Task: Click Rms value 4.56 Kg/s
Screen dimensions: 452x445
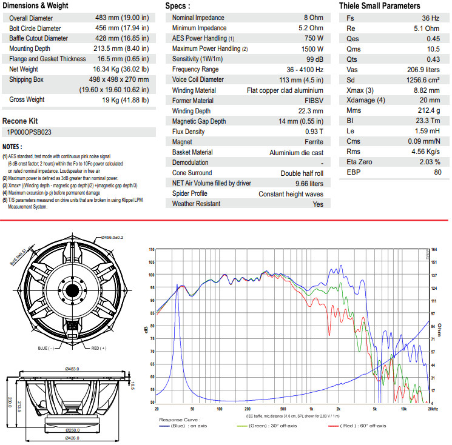Action: [x=425, y=152]
